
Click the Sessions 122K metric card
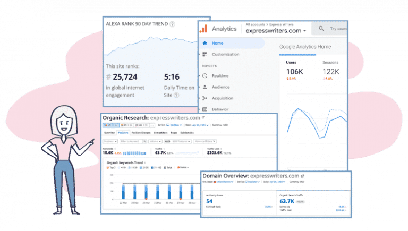[331, 70]
